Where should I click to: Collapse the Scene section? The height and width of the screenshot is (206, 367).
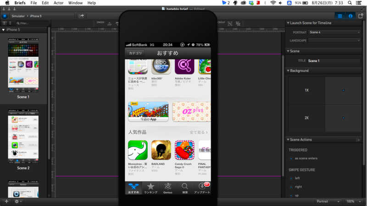pyautogui.click(x=288, y=51)
